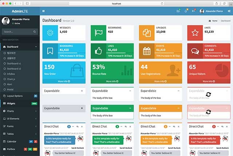Screen dimensions: 233x156
Task: Click the AdminLTE logo
Action: pyautogui.click(x=20, y=11)
